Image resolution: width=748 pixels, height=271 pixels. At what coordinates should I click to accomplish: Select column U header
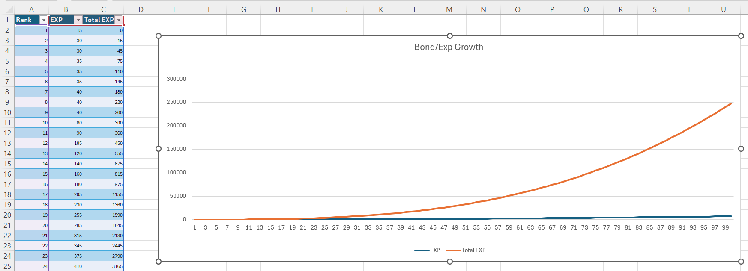pos(724,9)
